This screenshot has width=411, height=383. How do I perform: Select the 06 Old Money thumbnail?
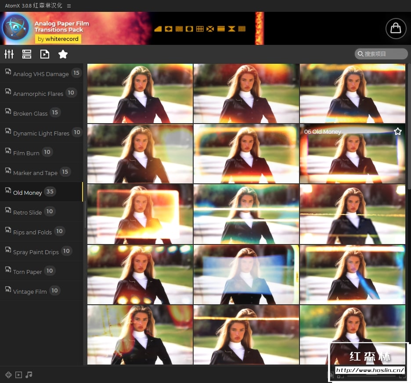(x=352, y=153)
